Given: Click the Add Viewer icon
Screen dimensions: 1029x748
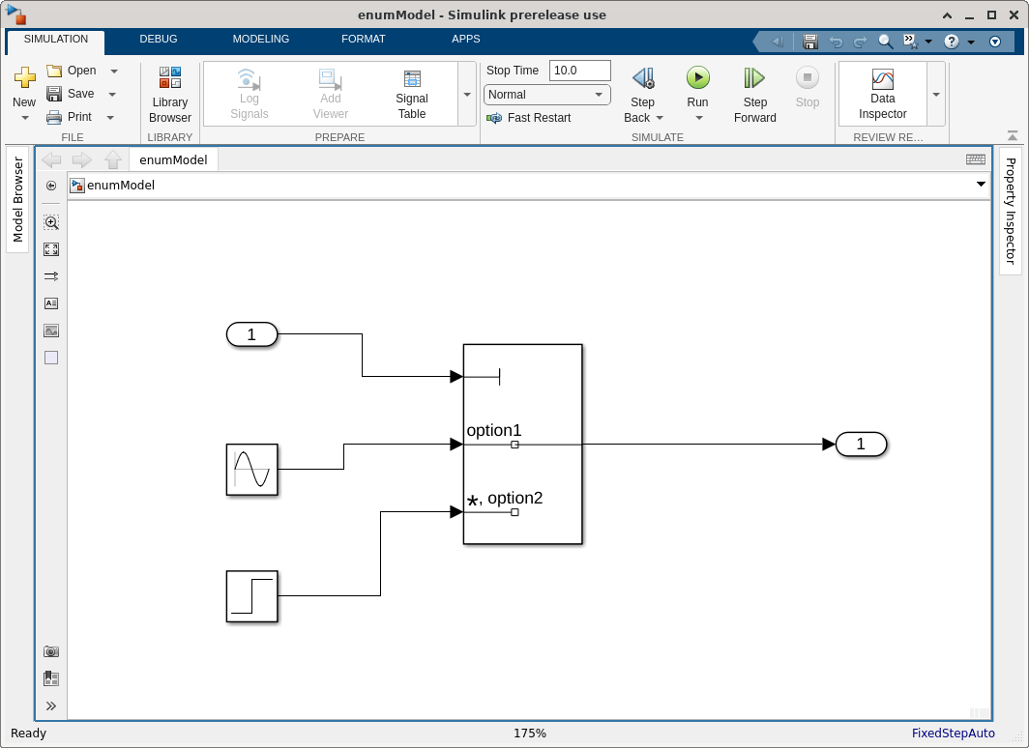Looking at the screenshot, I should coord(330,78).
